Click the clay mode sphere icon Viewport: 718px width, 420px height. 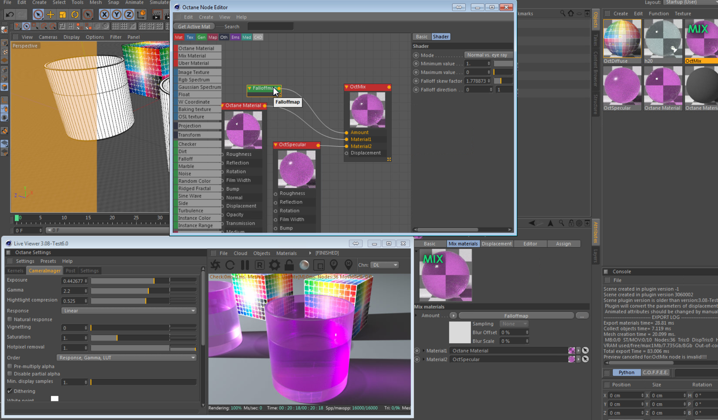[304, 265]
